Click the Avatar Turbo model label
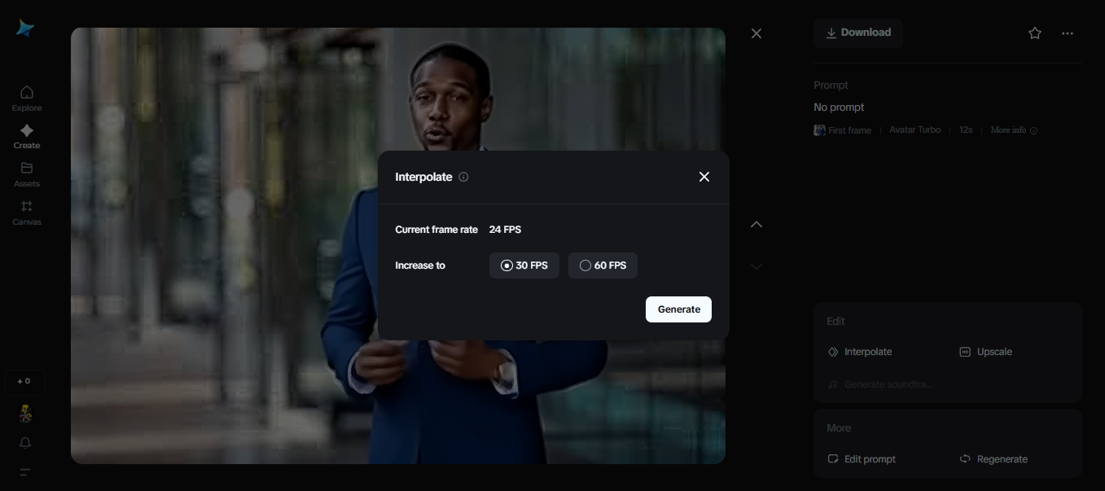Screen dimensions: 1105x491 tap(914, 130)
